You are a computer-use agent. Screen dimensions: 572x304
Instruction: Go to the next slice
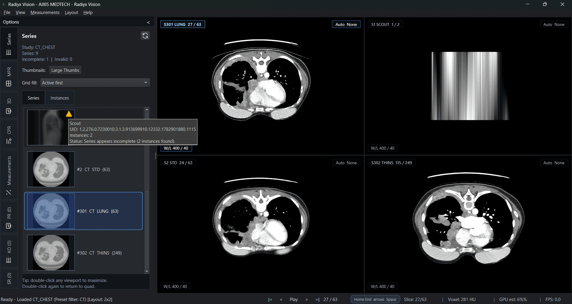click(x=307, y=300)
